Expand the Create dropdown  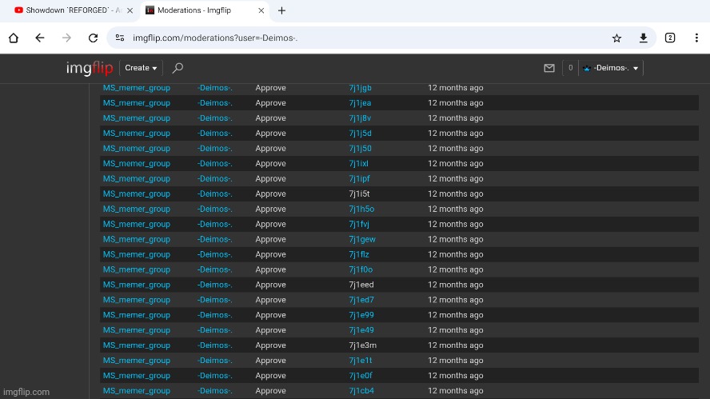click(141, 68)
